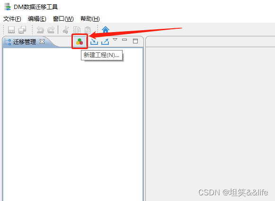The width and height of the screenshot is (275, 201).
Task: Open the 窗口(W) menu
Action: (x=63, y=18)
